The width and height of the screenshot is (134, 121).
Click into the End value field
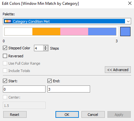[x=69, y=89]
